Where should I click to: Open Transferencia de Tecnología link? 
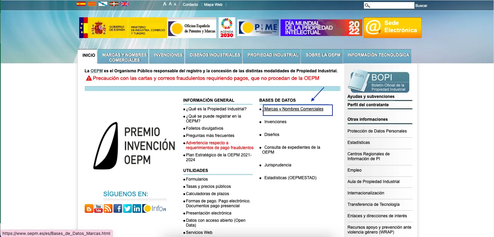pos(374,204)
